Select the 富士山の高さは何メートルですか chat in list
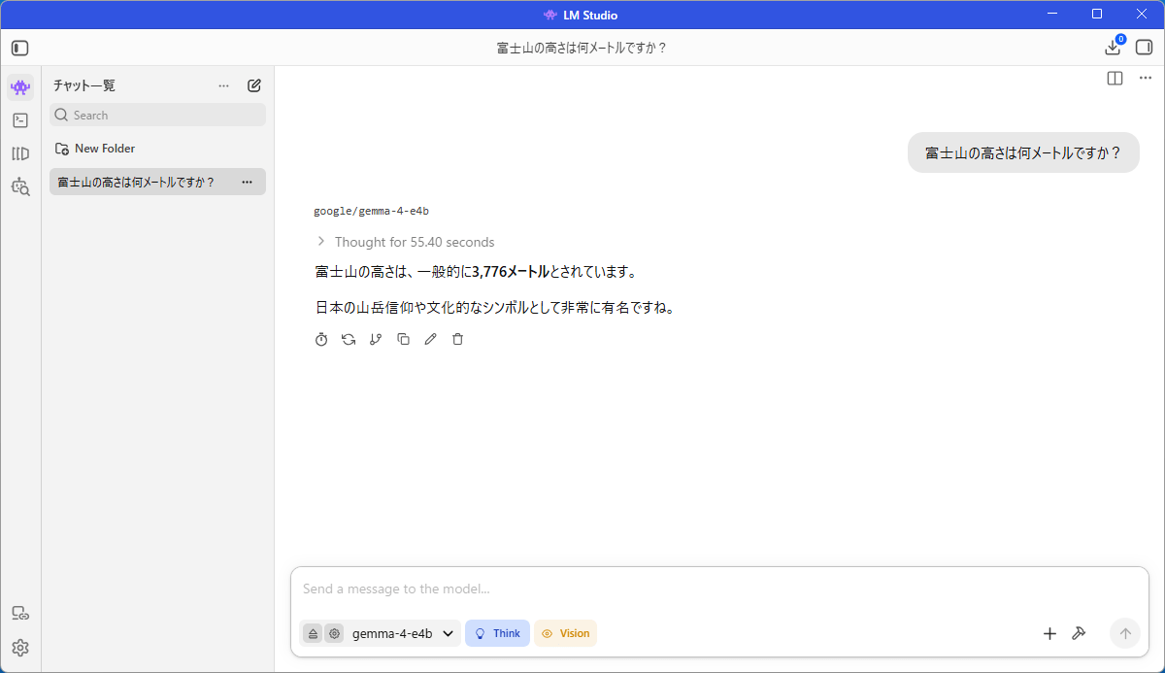Viewport: 1165px width, 673px height. click(x=157, y=182)
